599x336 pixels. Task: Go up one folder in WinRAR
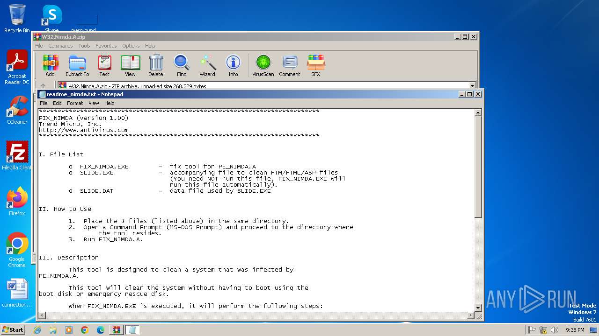43,86
